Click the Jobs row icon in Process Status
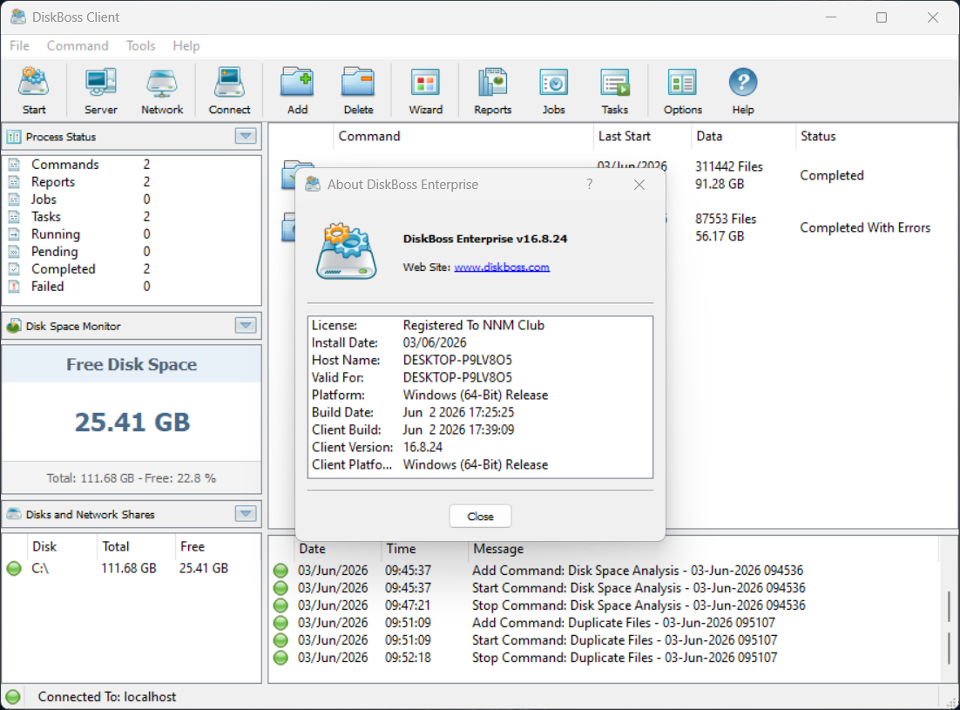960x710 pixels. point(14,199)
